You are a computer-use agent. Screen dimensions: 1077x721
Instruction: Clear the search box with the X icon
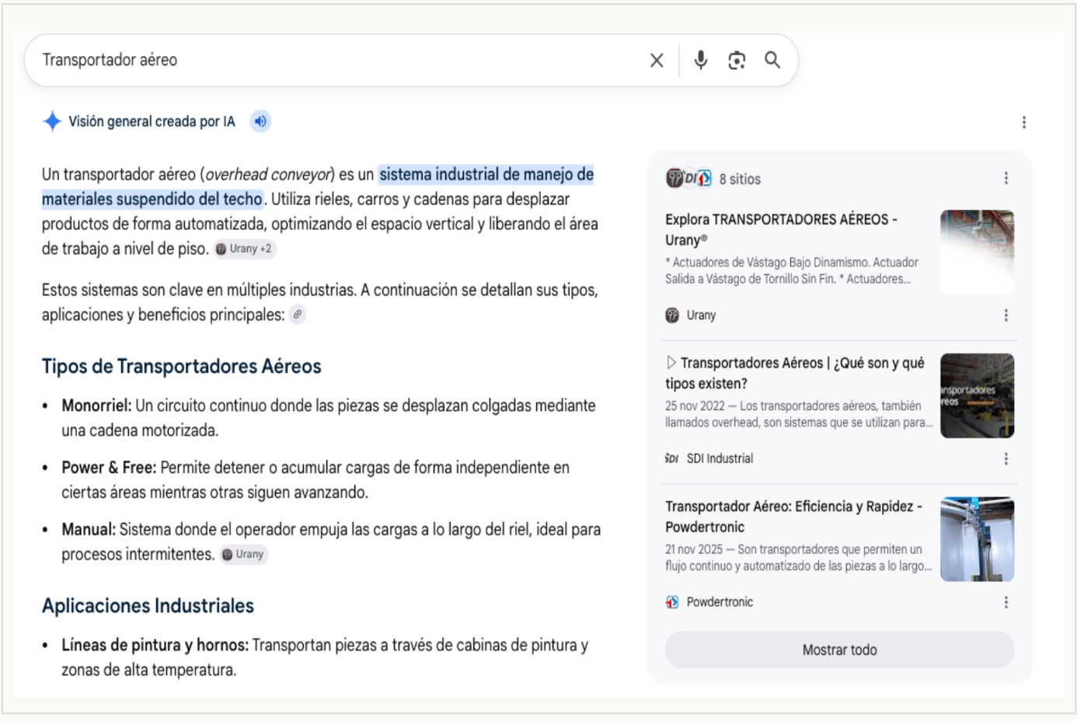point(657,60)
